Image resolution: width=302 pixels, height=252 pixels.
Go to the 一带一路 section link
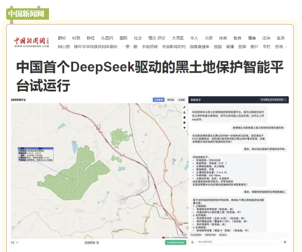(130, 47)
